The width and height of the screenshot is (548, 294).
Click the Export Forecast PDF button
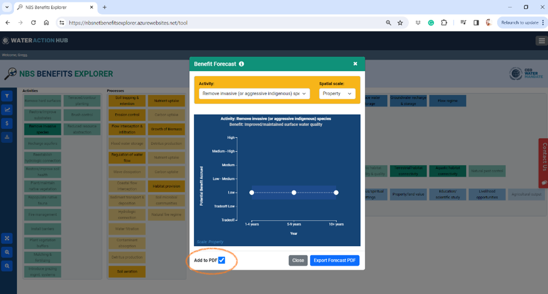334,260
